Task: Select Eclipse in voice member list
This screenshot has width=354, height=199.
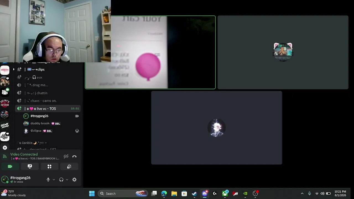Action: coord(51,131)
